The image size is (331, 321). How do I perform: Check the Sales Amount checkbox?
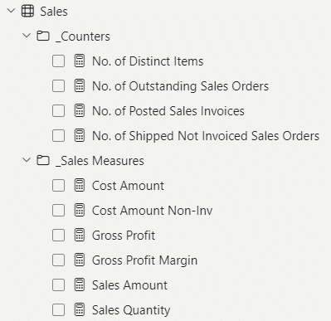pos(58,285)
